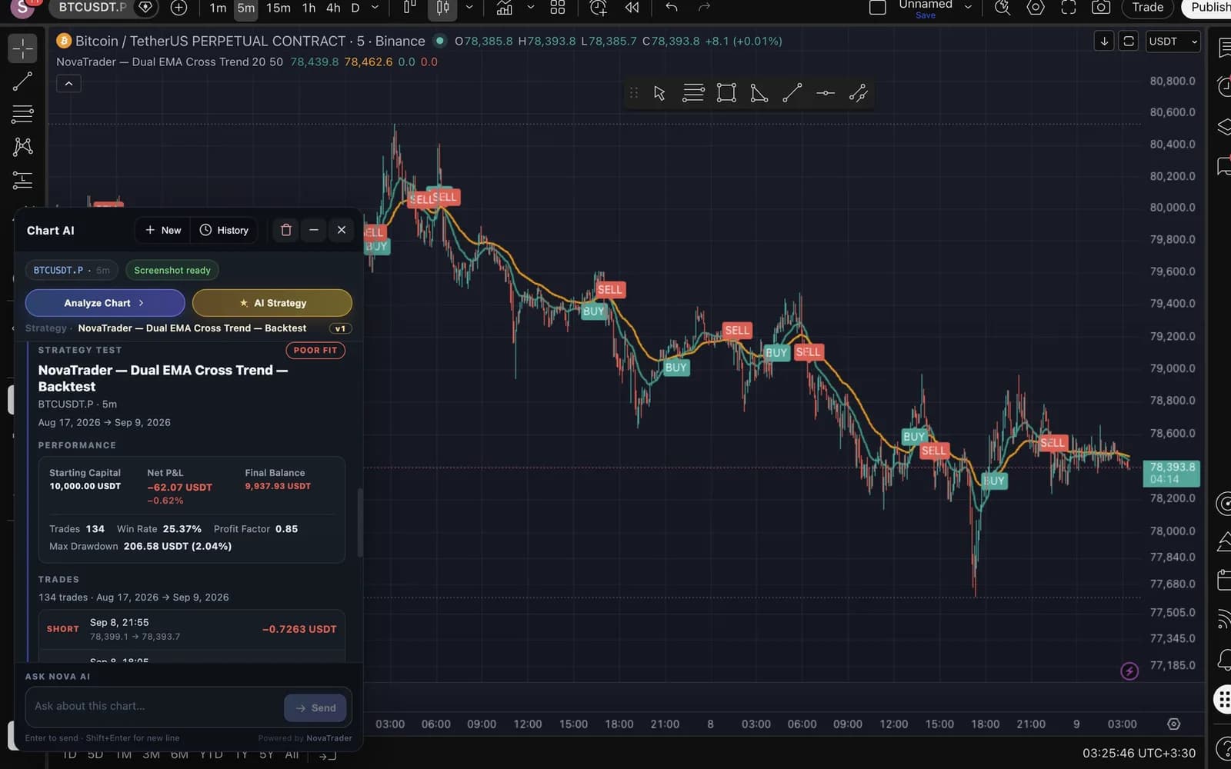Toggle the auto-scale loop button near USDT
The height and width of the screenshot is (769, 1231).
1129,42
